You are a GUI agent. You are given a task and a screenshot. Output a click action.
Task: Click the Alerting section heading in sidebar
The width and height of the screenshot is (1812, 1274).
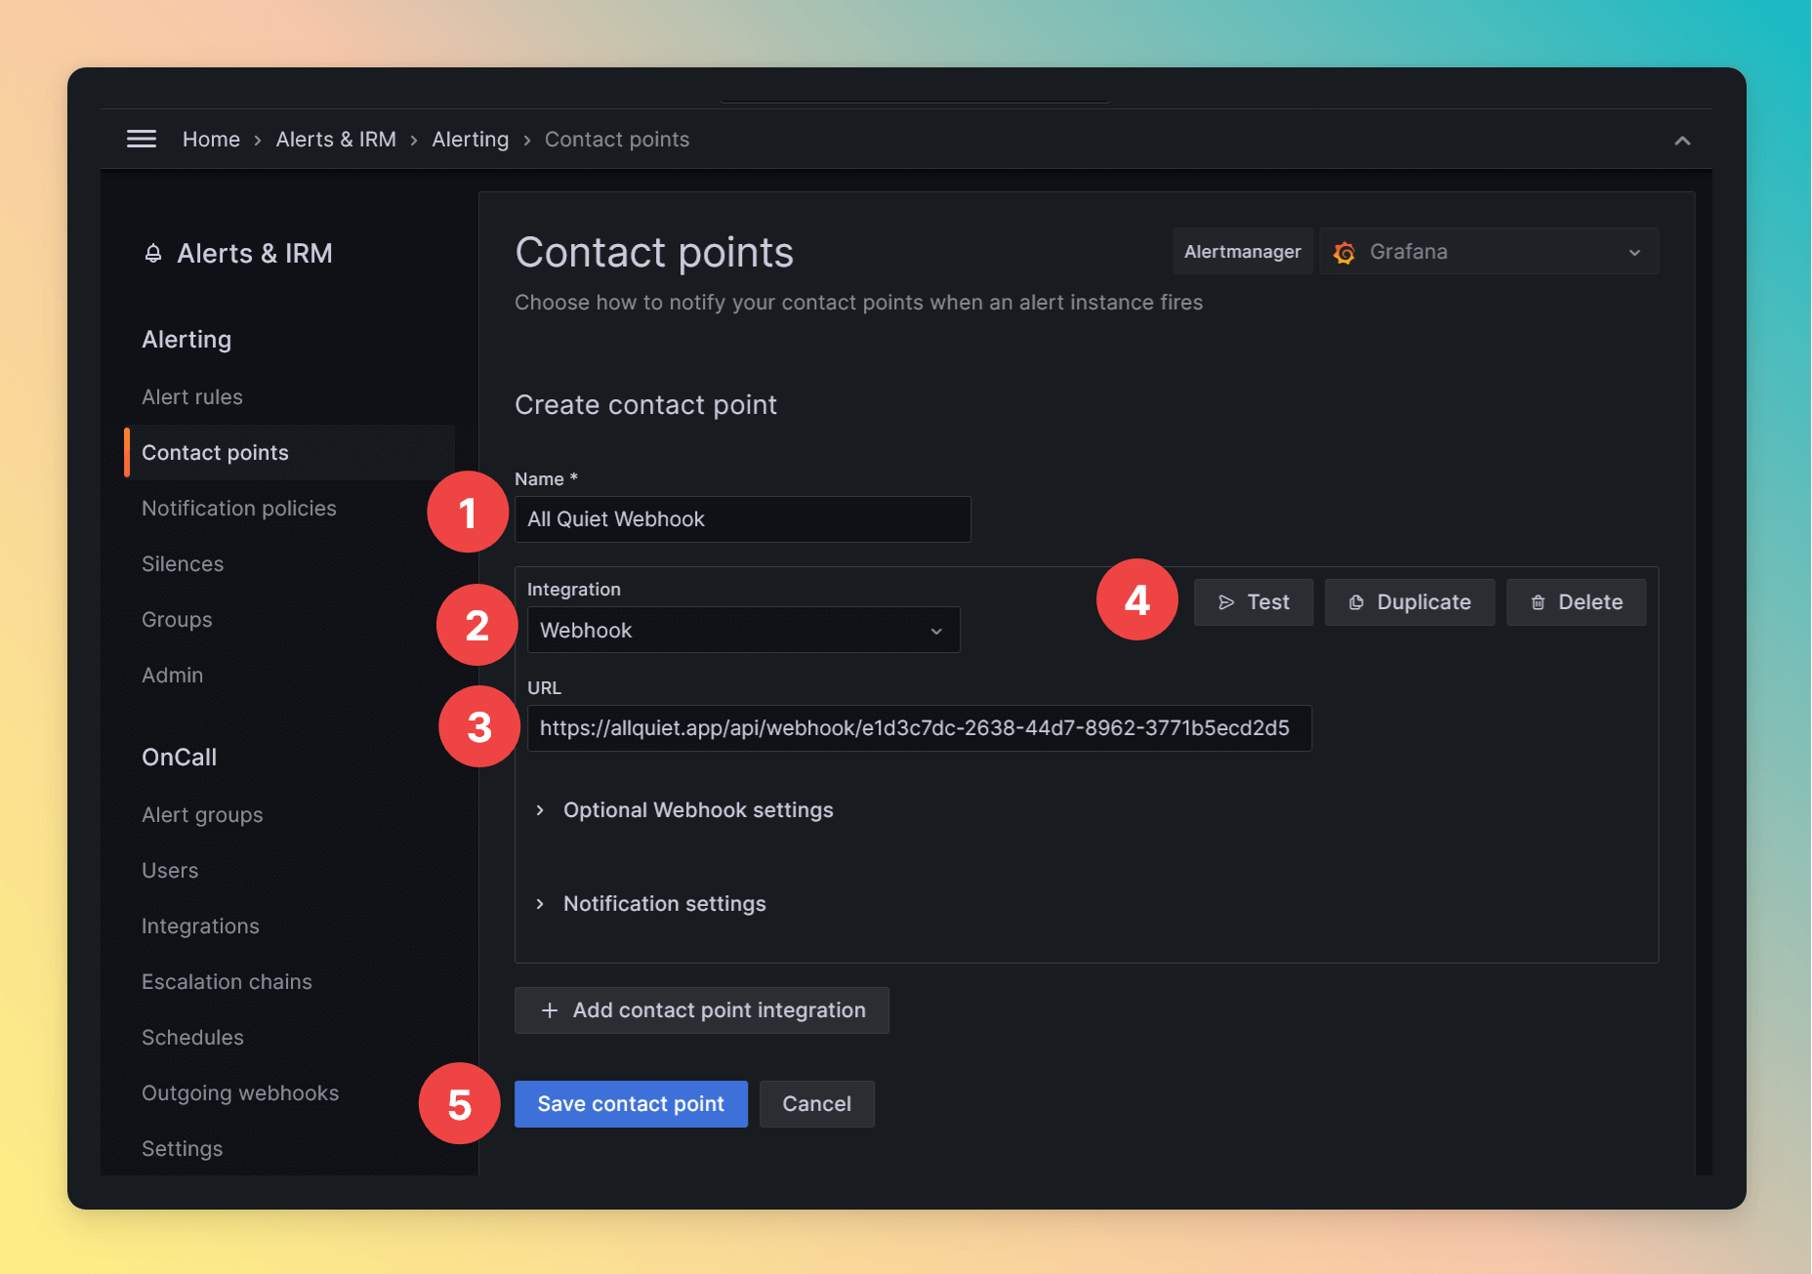click(186, 340)
